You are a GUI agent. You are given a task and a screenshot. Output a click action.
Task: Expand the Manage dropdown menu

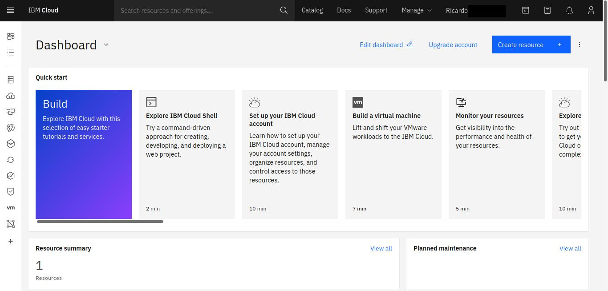[x=417, y=10]
